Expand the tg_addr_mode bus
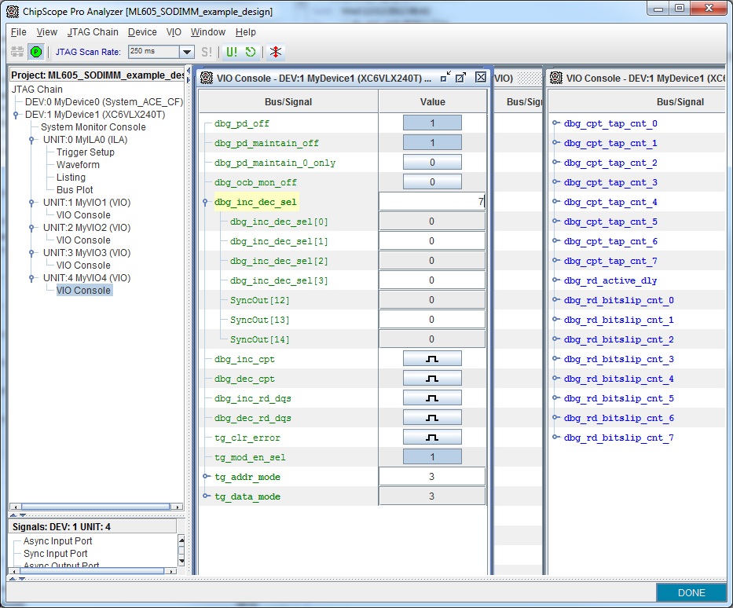Screen dimensions: 733x608 pos(207,477)
